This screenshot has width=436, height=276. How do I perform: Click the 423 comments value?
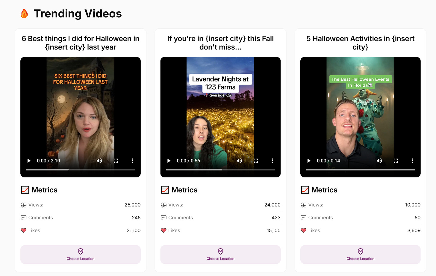(276, 218)
